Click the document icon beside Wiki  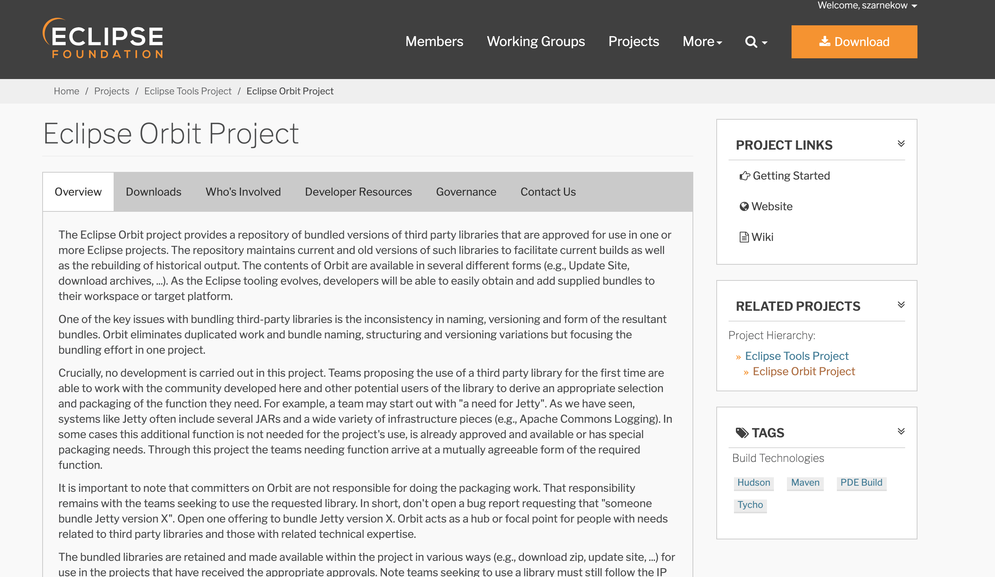(744, 237)
